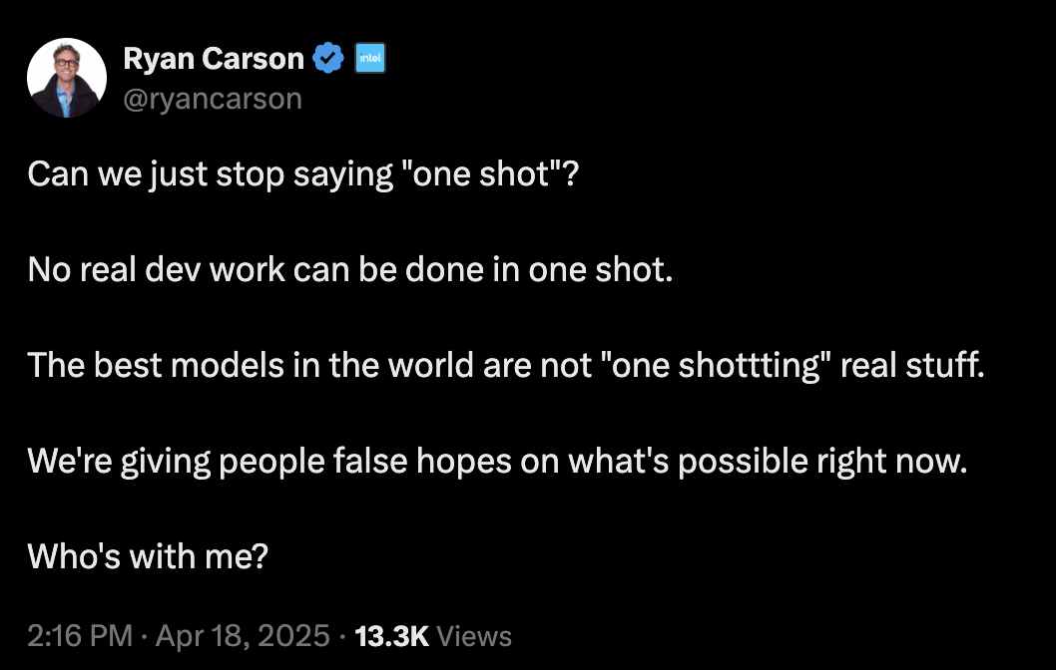Image resolution: width=1056 pixels, height=670 pixels.
Task: Click the Views label beside 13.3K
Action: click(x=474, y=636)
